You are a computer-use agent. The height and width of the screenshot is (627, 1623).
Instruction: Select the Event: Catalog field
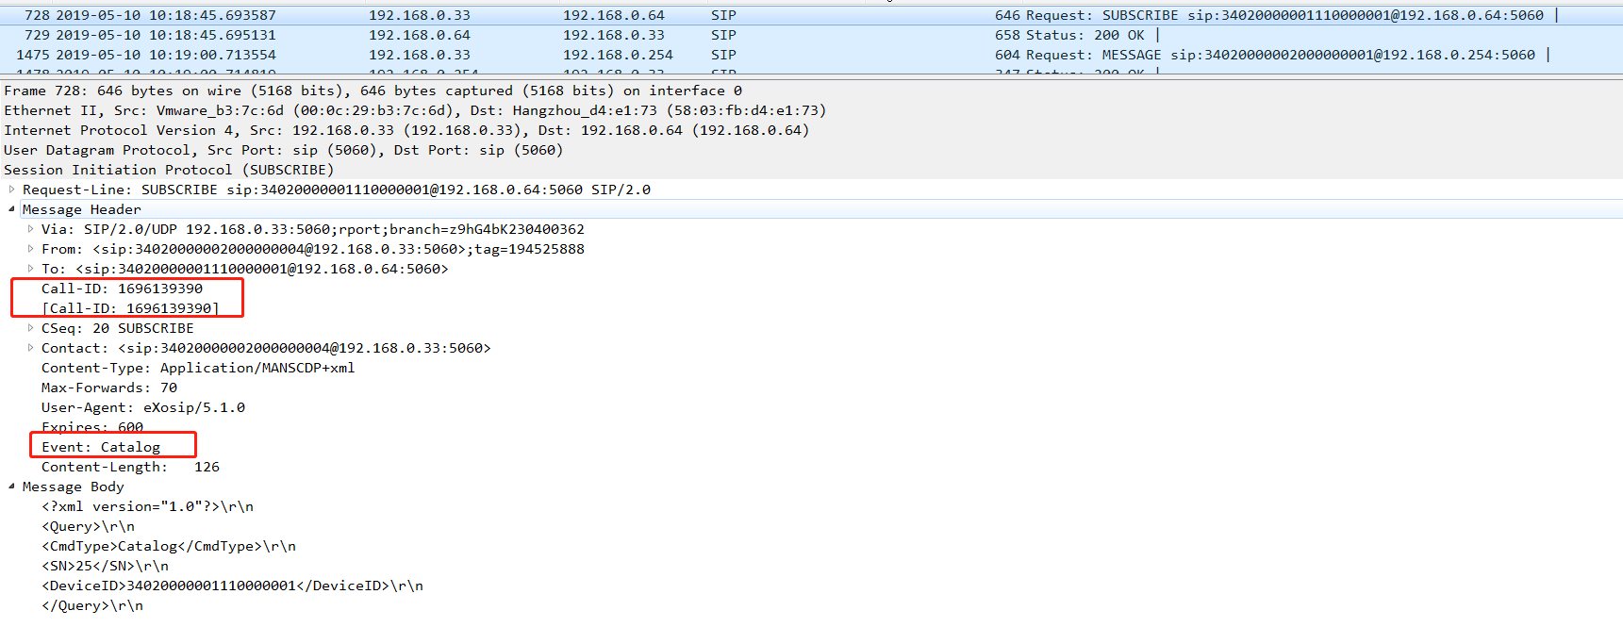point(101,447)
